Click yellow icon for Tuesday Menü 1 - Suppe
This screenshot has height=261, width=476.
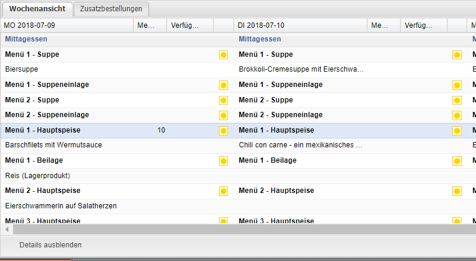457,55
